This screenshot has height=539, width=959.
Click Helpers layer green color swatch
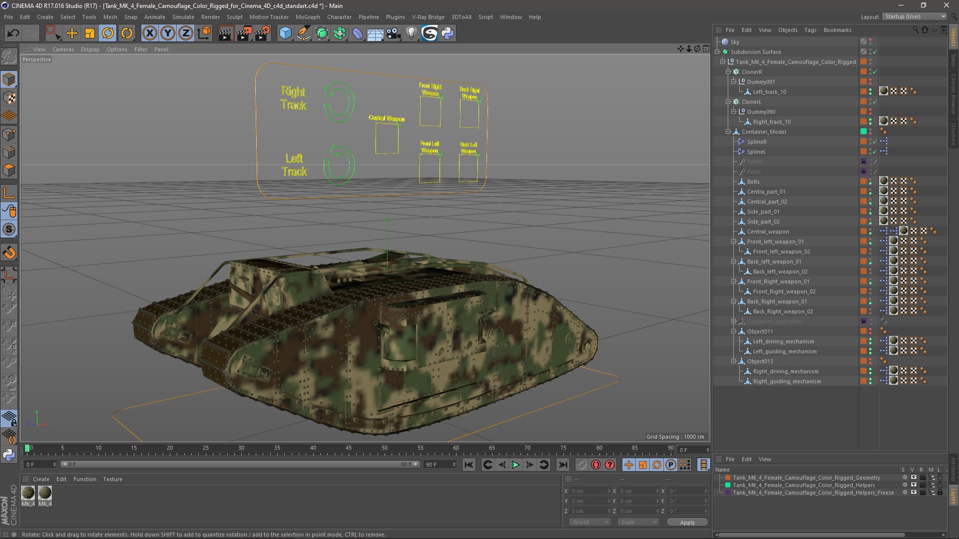click(728, 485)
